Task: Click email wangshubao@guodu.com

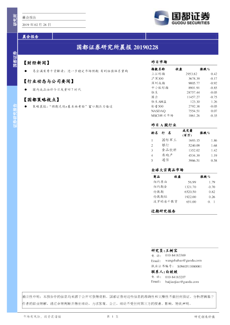Action: pos(183,261)
